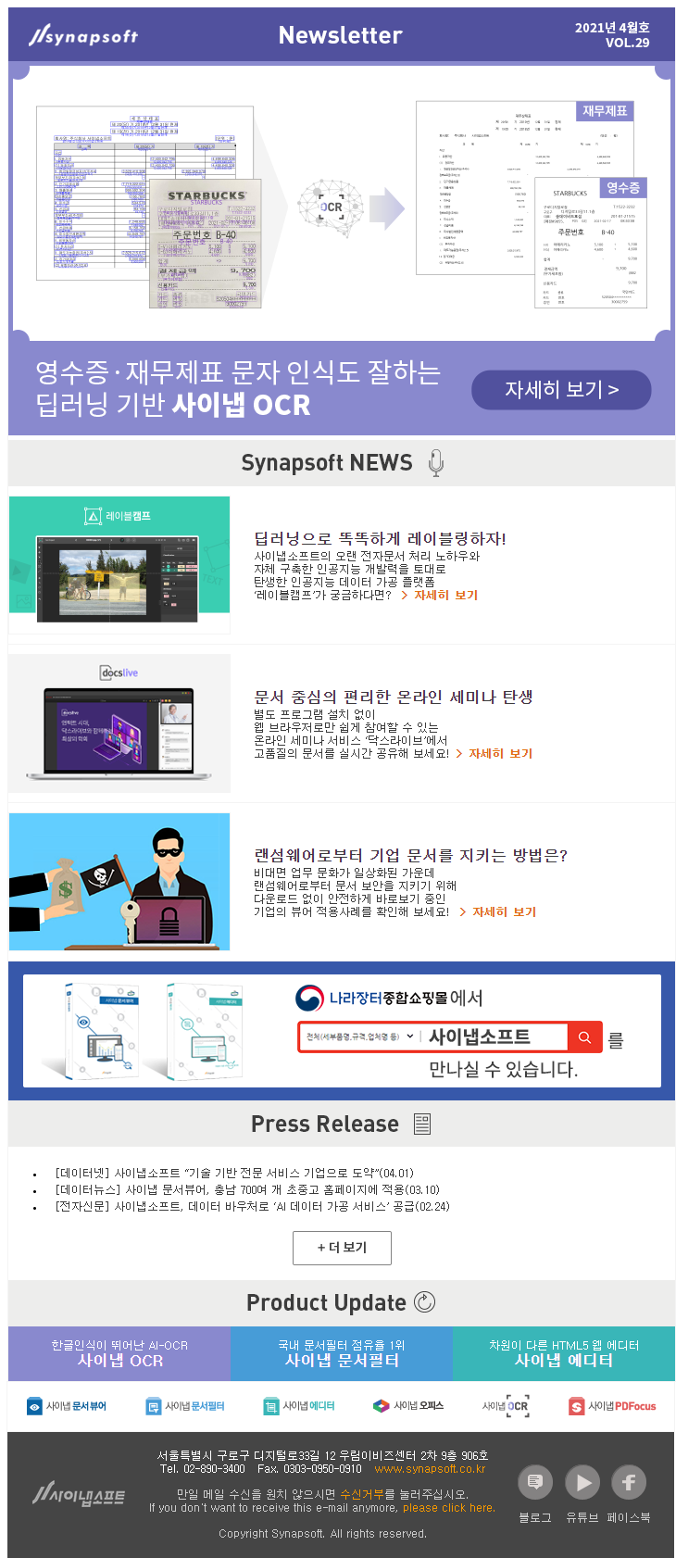Open the 사이냅 OCR product update tile
Screen dimensions: 676x1558
pos(119,1354)
